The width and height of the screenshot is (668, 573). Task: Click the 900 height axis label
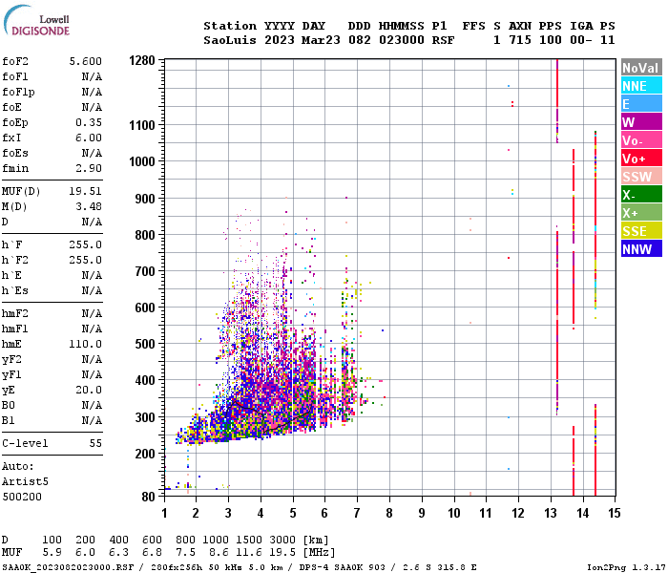[145, 199]
